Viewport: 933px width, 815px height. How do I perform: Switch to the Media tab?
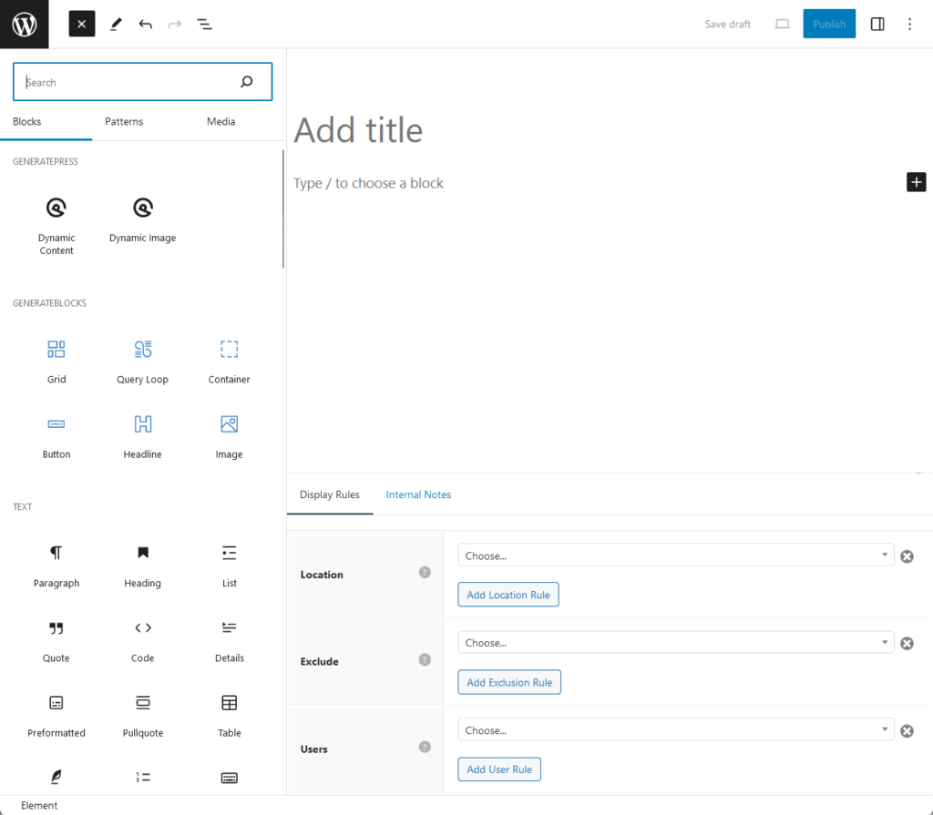pyautogui.click(x=220, y=121)
